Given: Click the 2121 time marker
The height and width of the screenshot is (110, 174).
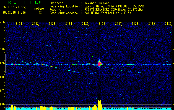Looking at the screenshot, I should pyautogui.click(x=19, y=23).
